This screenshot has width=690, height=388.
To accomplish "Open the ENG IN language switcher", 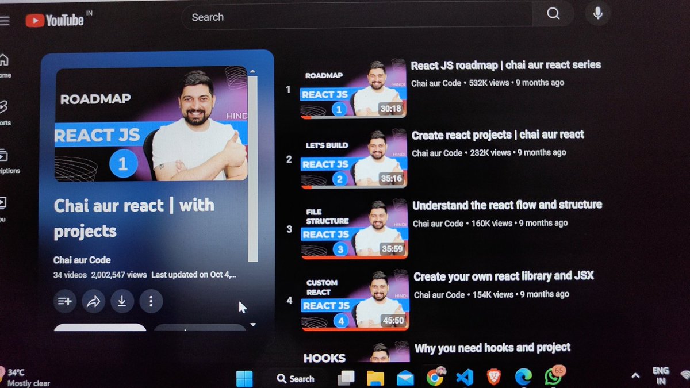I will pyautogui.click(x=661, y=376).
